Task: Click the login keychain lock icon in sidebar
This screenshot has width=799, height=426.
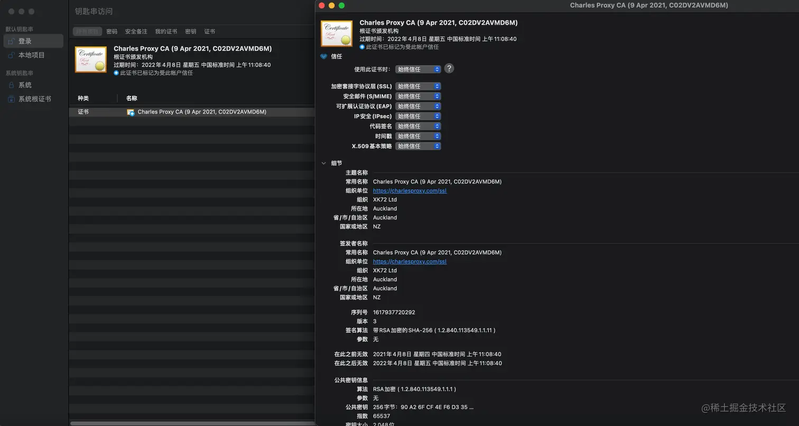Action: point(12,41)
